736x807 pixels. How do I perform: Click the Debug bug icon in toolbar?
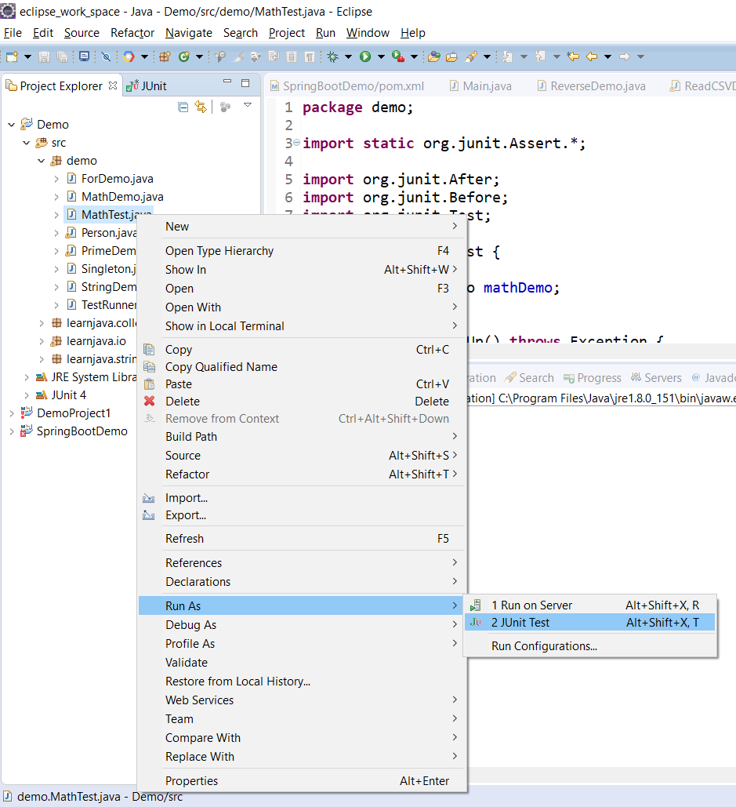(x=333, y=56)
